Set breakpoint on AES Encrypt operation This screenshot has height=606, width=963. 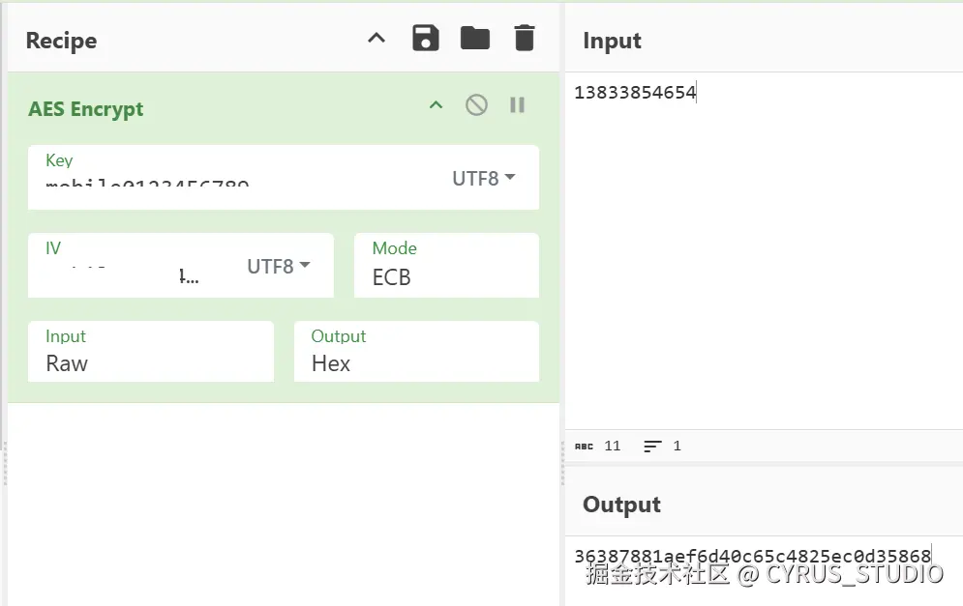point(517,105)
